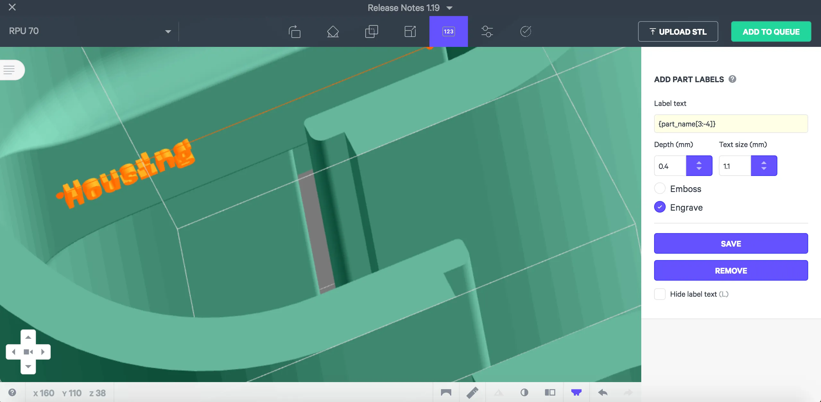This screenshot has width=821, height=402.
Task: Click the REMOVE label button
Action: (x=731, y=271)
